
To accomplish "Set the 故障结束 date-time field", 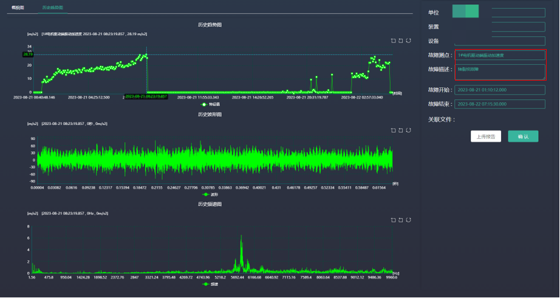I will click(x=500, y=104).
